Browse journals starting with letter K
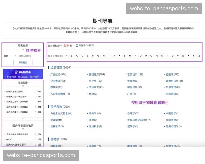The width and height of the screenshot is (205, 164). click(x=119, y=56)
